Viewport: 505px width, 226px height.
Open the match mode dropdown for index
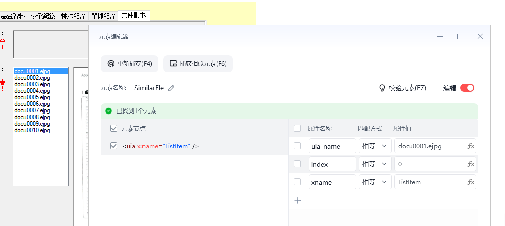[x=375, y=164]
